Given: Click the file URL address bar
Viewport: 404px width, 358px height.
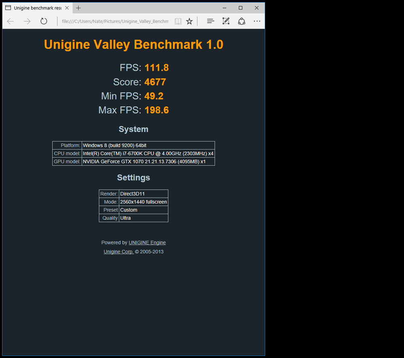Looking at the screenshot, I should tap(115, 21).
